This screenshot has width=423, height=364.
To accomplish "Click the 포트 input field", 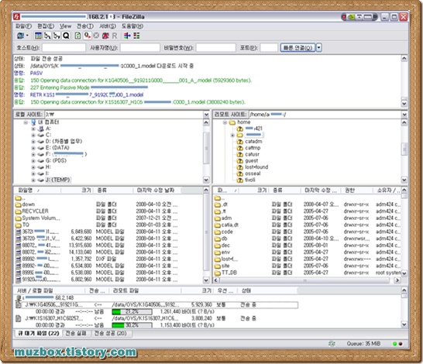I will pos(269,48).
